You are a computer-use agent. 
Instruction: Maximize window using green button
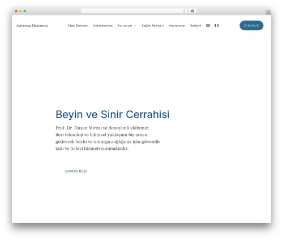(25, 11)
